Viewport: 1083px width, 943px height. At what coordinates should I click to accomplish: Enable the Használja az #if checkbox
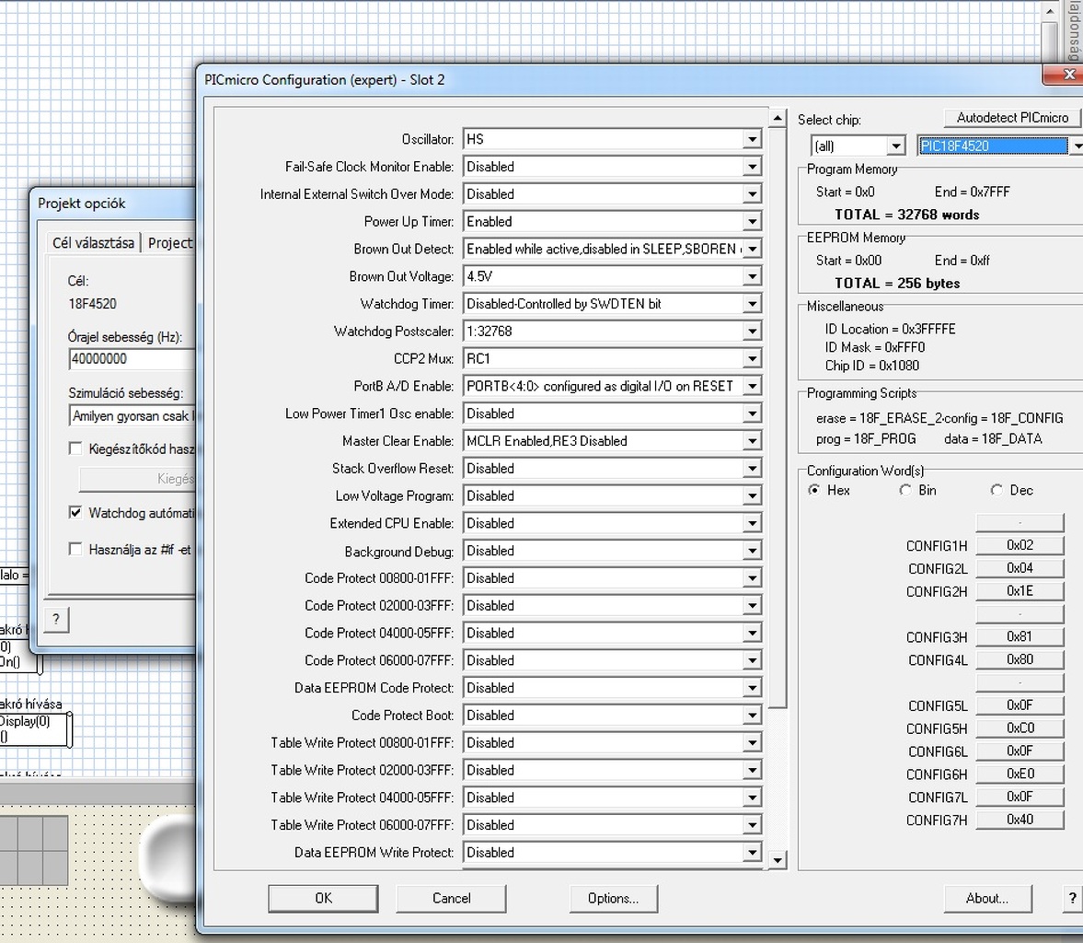pos(75,549)
